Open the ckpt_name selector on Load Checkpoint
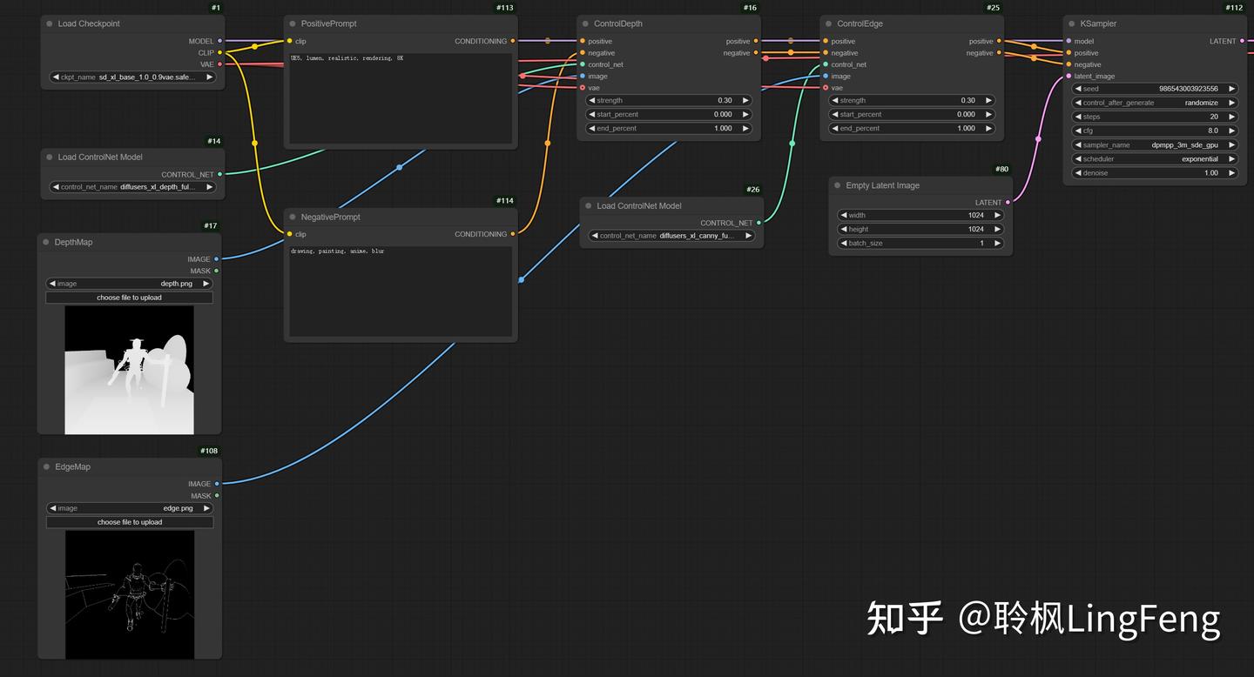 (131, 77)
